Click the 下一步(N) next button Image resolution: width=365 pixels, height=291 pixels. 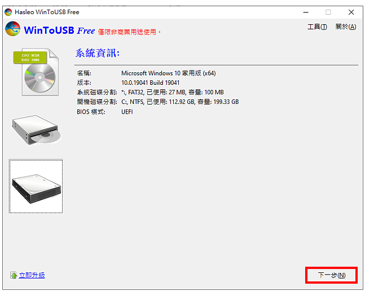tap(332, 275)
